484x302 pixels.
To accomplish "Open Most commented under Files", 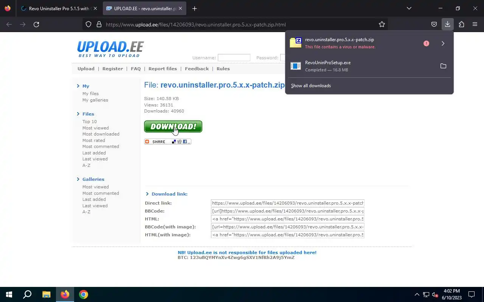I will [x=101, y=146].
